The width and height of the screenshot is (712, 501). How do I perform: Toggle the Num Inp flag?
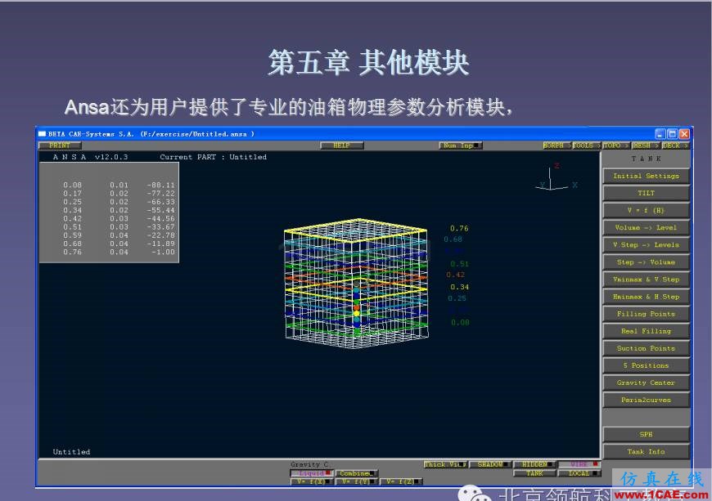461,145
